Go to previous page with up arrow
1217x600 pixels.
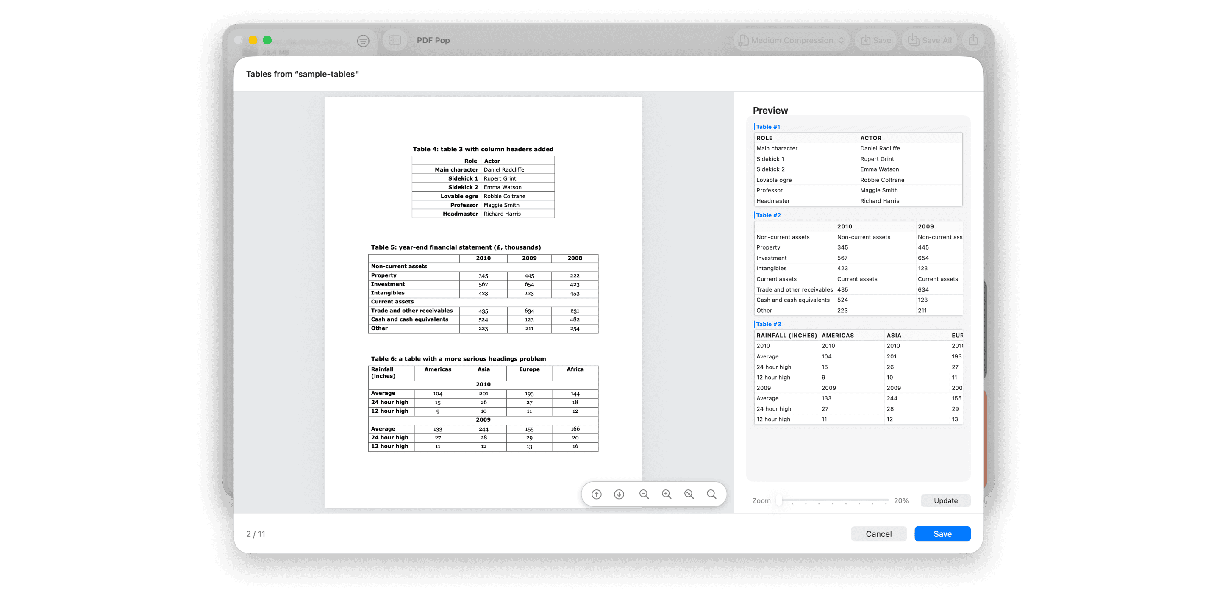click(597, 494)
